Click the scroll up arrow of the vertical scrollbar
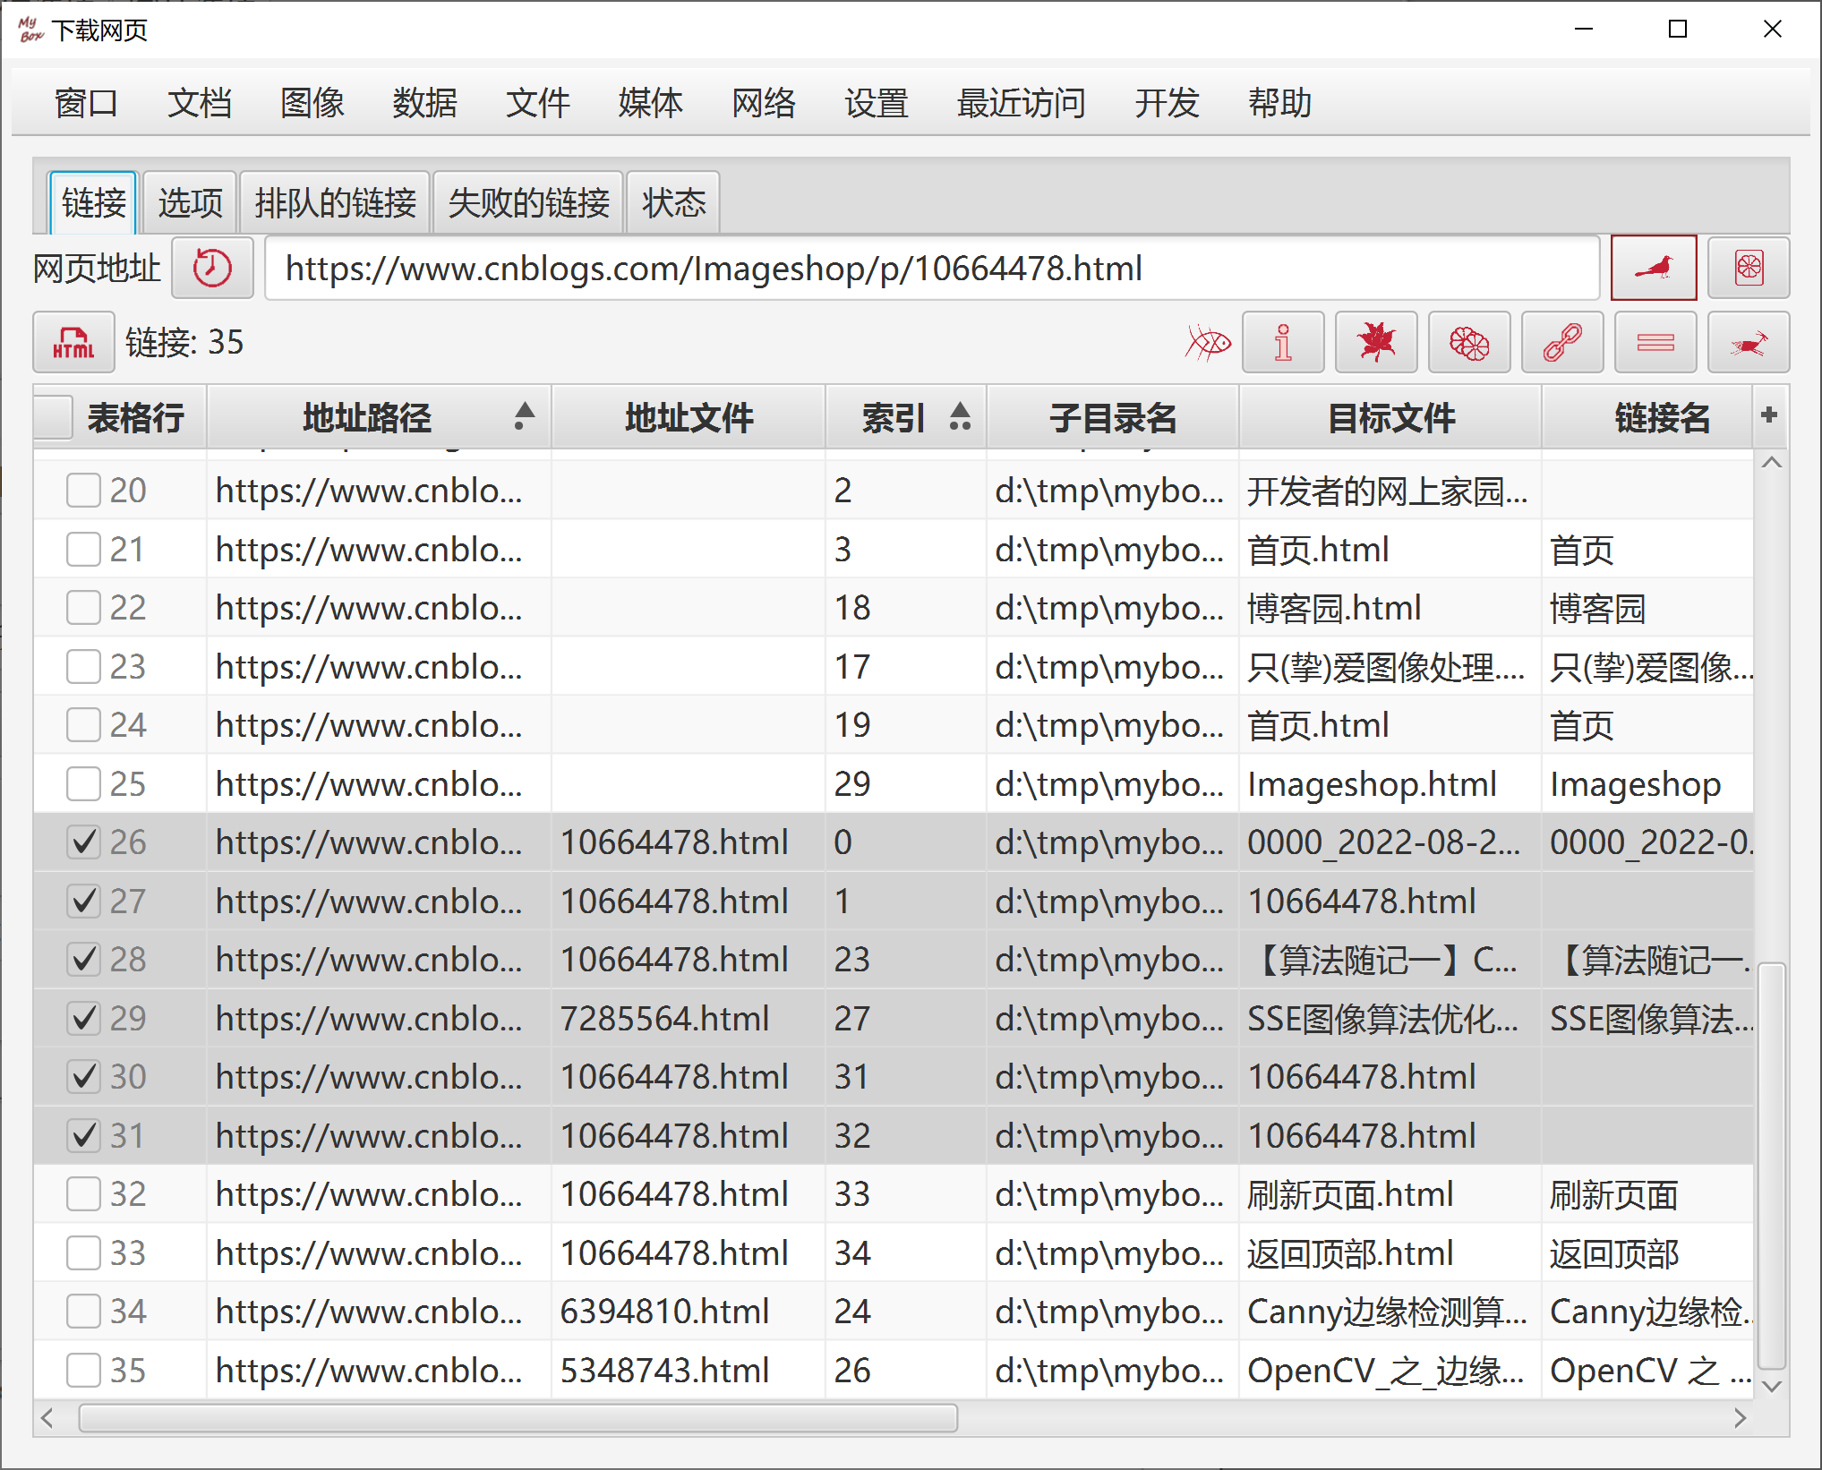Image resolution: width=1822 pixels, height=1470 pixels. (1771, 463)
